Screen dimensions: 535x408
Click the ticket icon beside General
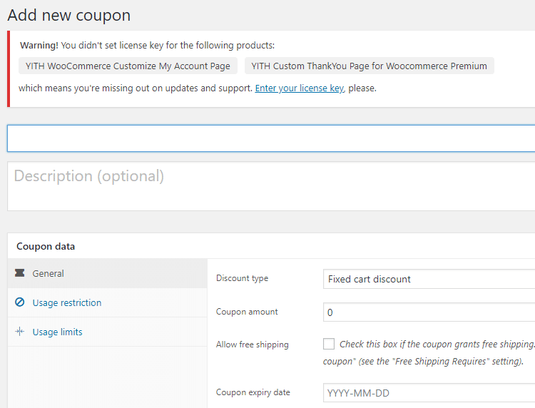[x=20, y=273]
